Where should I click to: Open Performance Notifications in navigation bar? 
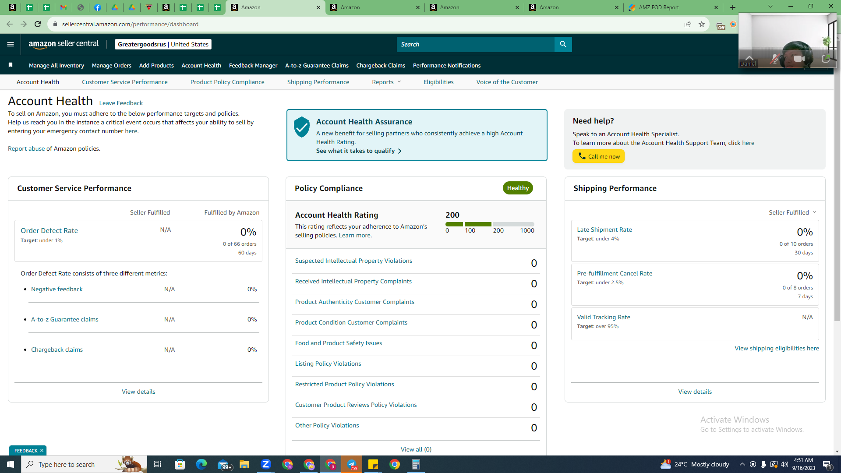point(447,65)
